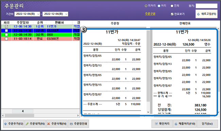The image size is (221, 131).
Task: Click the 주문삭제(F4) button
Action: [x=57, y=124]
